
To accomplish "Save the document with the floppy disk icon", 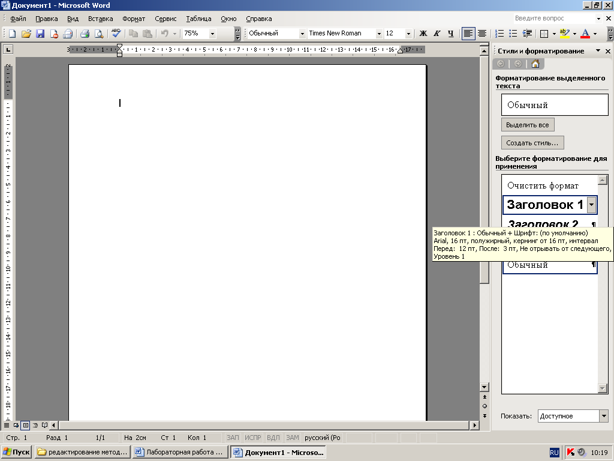I will point(40,34).
